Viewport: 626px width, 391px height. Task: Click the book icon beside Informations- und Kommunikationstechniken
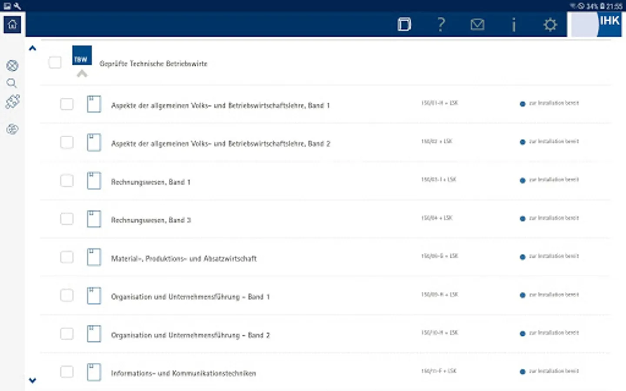pyautogui.click(x=94, y=372)
